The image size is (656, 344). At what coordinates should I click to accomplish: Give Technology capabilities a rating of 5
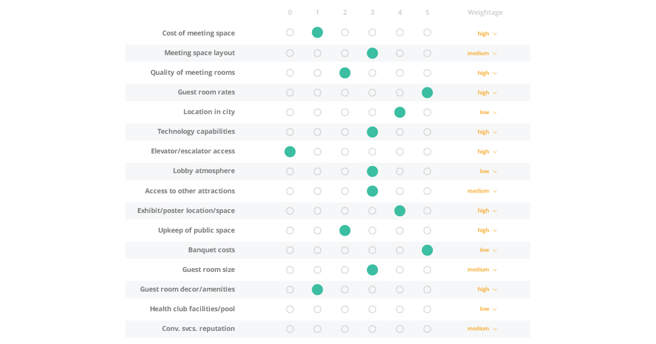coord(427,132)
